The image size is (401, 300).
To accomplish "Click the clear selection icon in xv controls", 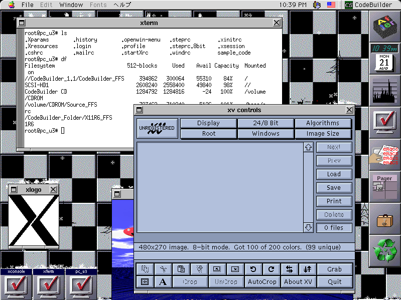I will [199, 269].
